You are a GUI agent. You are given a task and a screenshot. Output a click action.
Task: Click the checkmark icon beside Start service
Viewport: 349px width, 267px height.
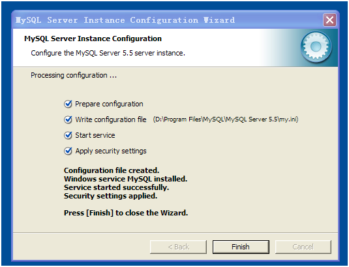click(68, 135)
